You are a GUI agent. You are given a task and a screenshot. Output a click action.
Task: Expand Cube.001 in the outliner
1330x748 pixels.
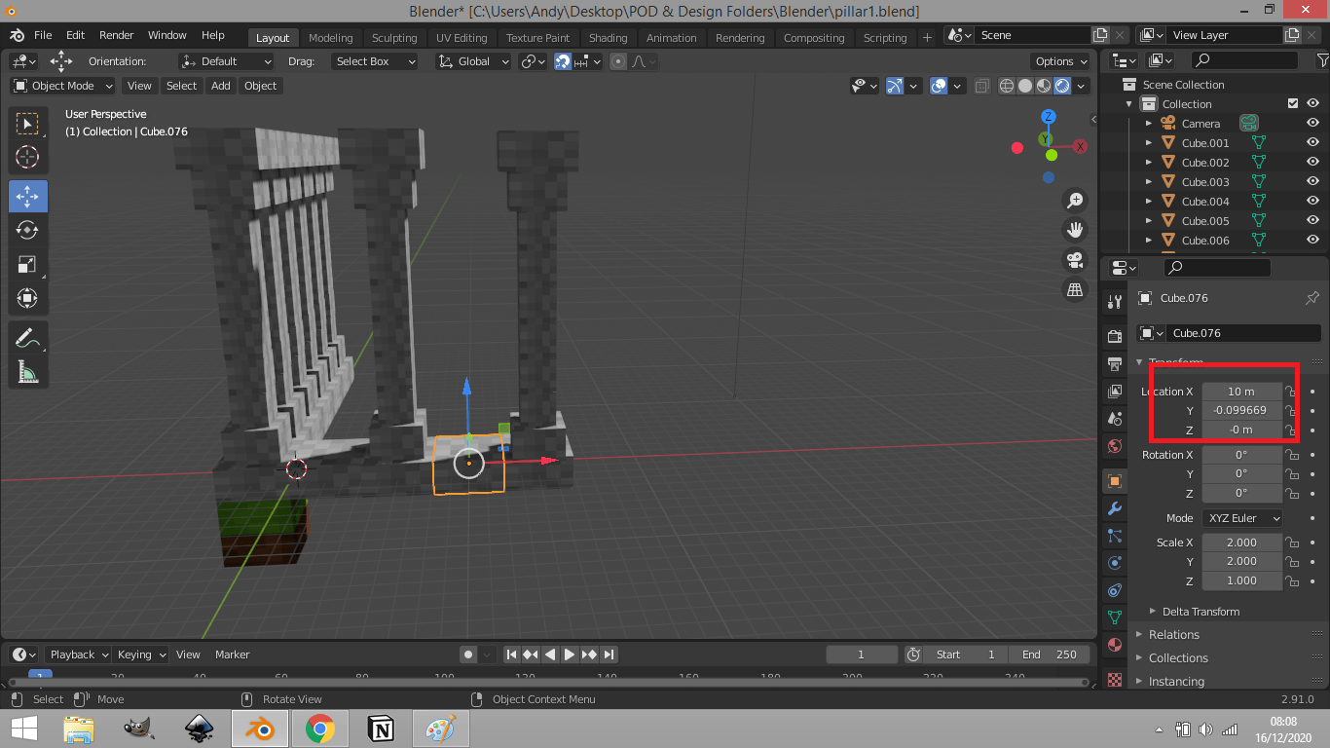[x=1149, y=142]
